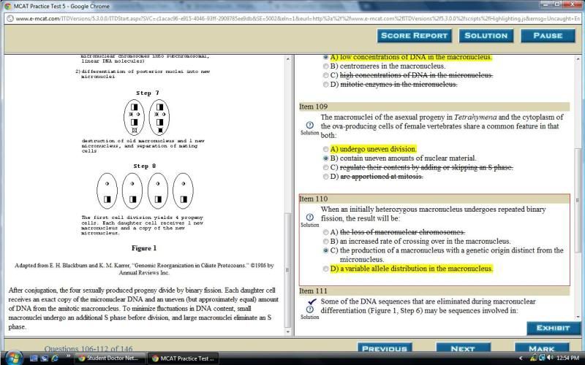Choose Item 109 option B uneven nuclear material
Screen dimensions: 585x365
(325, 158)
